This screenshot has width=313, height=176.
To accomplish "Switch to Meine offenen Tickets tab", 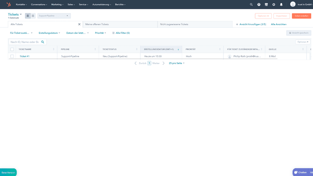I will [x=120, y=24].
